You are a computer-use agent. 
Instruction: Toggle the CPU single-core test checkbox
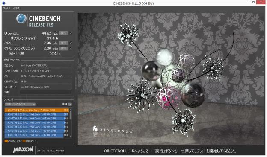click(71, 48)
